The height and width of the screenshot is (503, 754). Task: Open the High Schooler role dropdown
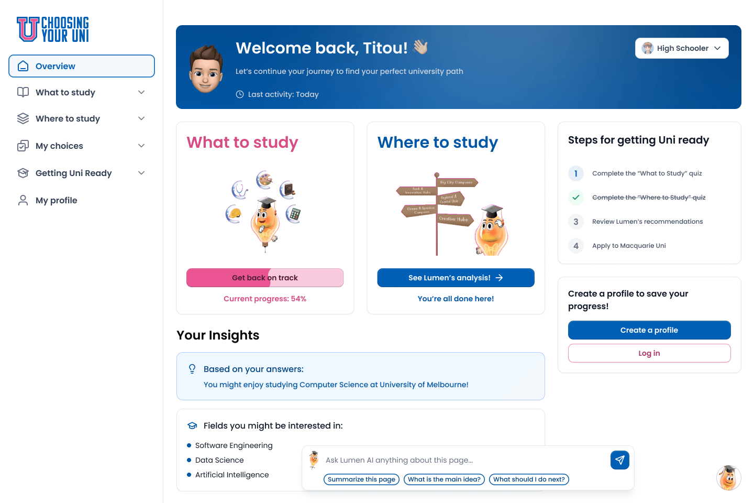pos(682,48)
